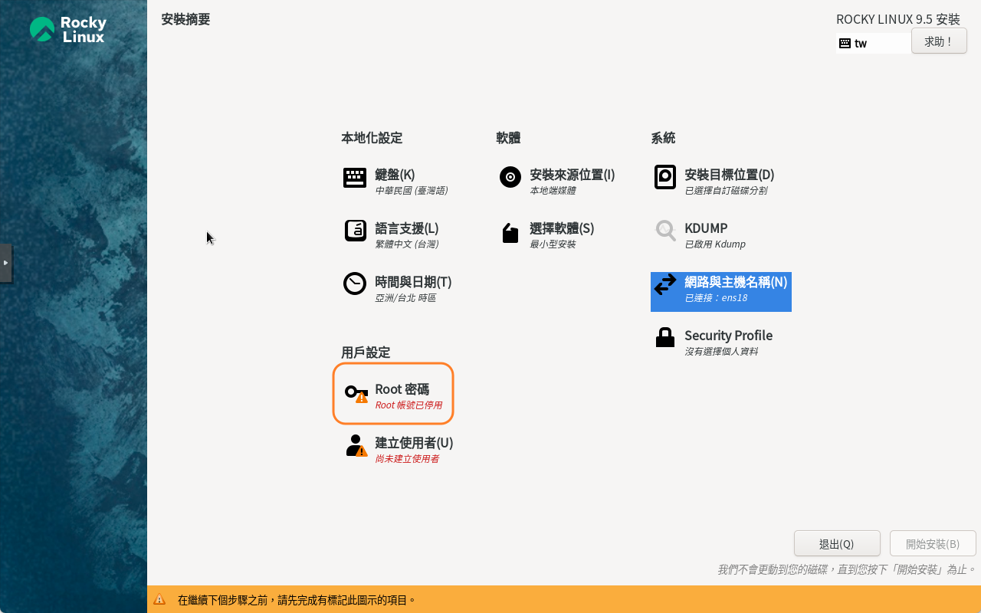Click the clock icon for 時間與日期
Viewport: 981px width, 613px height.
click(x=354, y=284)
